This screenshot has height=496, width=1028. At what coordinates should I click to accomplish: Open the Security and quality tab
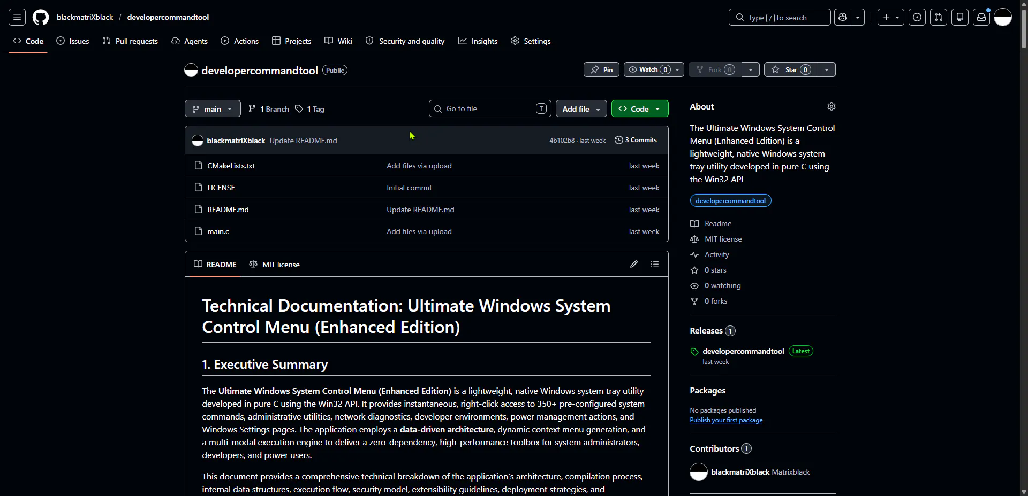tap(405, 41)
